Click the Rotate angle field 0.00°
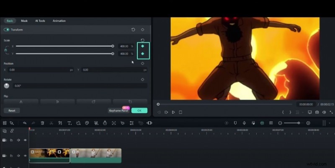The image size is (335, 168). click(x=80, y=86)
